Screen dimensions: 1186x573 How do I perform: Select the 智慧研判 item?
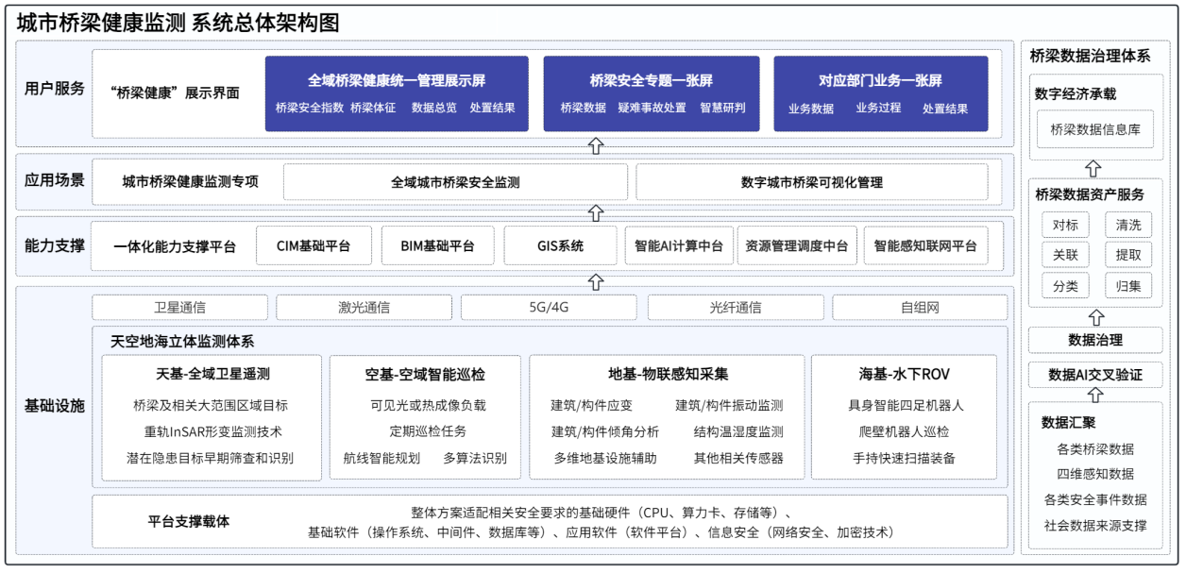coord(722,108)
